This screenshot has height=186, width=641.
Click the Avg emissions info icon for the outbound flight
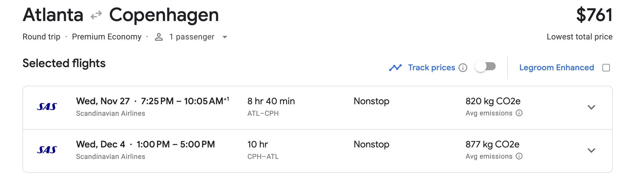click(x=520, y=113)
